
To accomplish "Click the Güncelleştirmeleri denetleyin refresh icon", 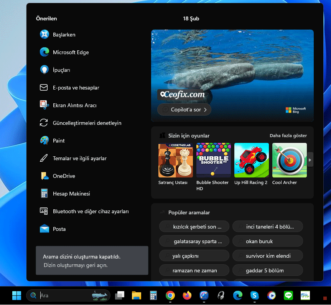I will click(x=44, y=123).
